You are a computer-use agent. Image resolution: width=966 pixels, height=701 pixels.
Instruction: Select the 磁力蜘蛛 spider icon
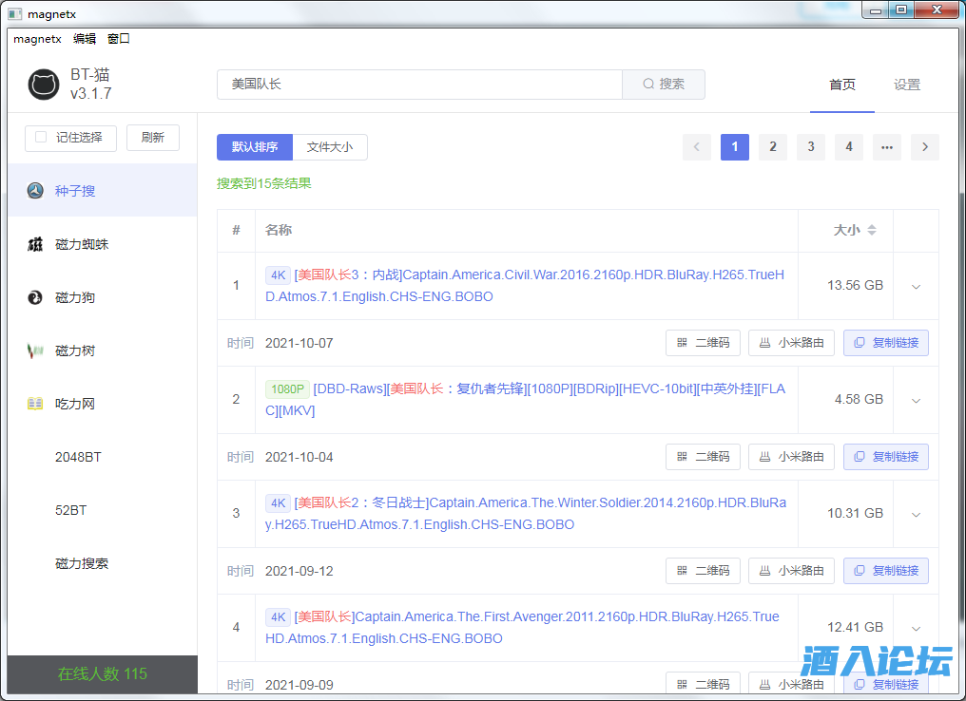[35, 244]
